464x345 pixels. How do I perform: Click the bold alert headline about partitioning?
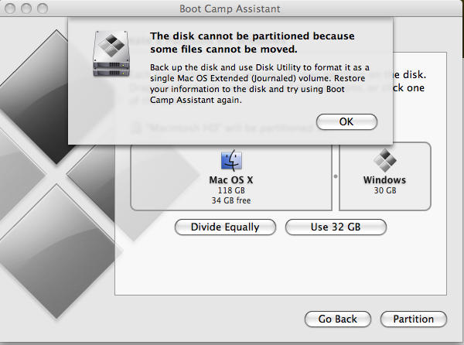pyautogui.click(x=252, y=43)
